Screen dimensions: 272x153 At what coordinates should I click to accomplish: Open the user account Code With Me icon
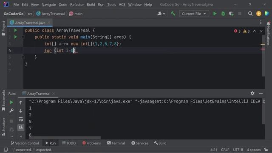click(161, 14)
